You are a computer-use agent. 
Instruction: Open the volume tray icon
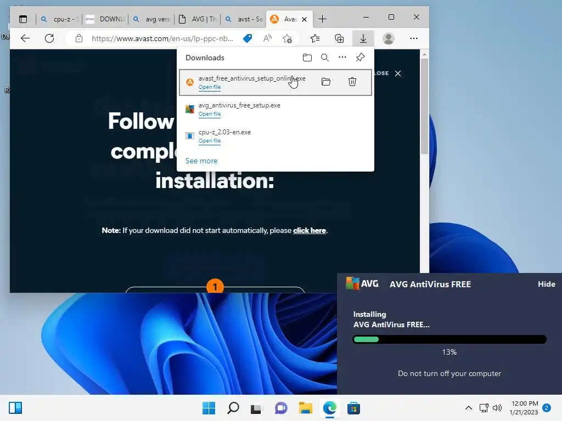tap(497, 408)
